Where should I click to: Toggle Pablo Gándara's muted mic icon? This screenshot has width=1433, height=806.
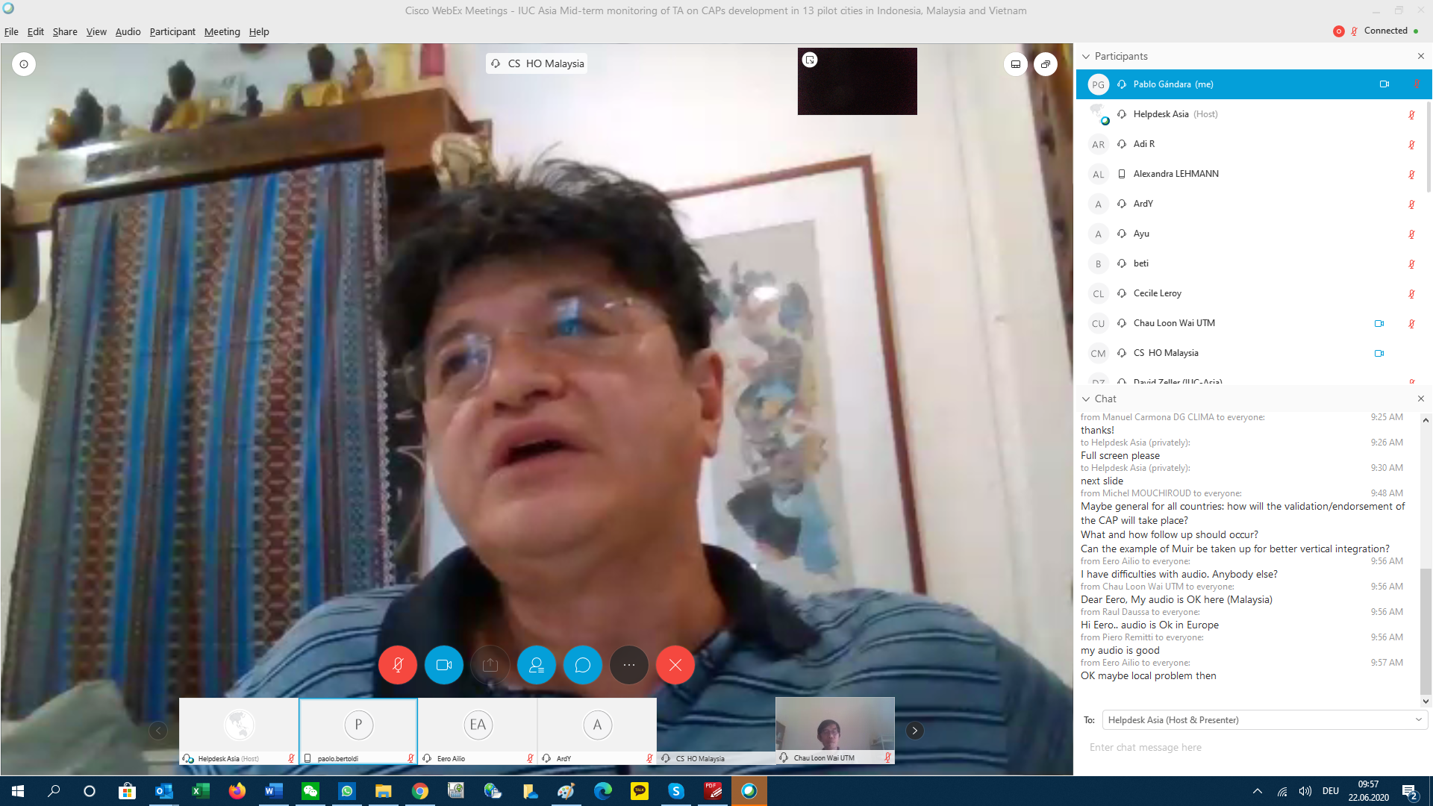click(1416, 84)
